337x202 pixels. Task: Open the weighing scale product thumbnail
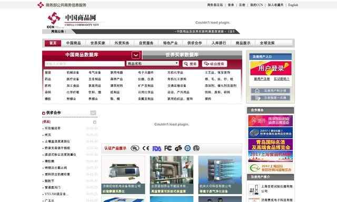123,175
